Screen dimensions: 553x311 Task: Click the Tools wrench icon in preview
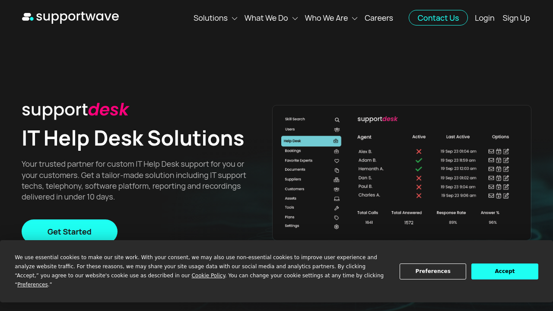(337, 208)
